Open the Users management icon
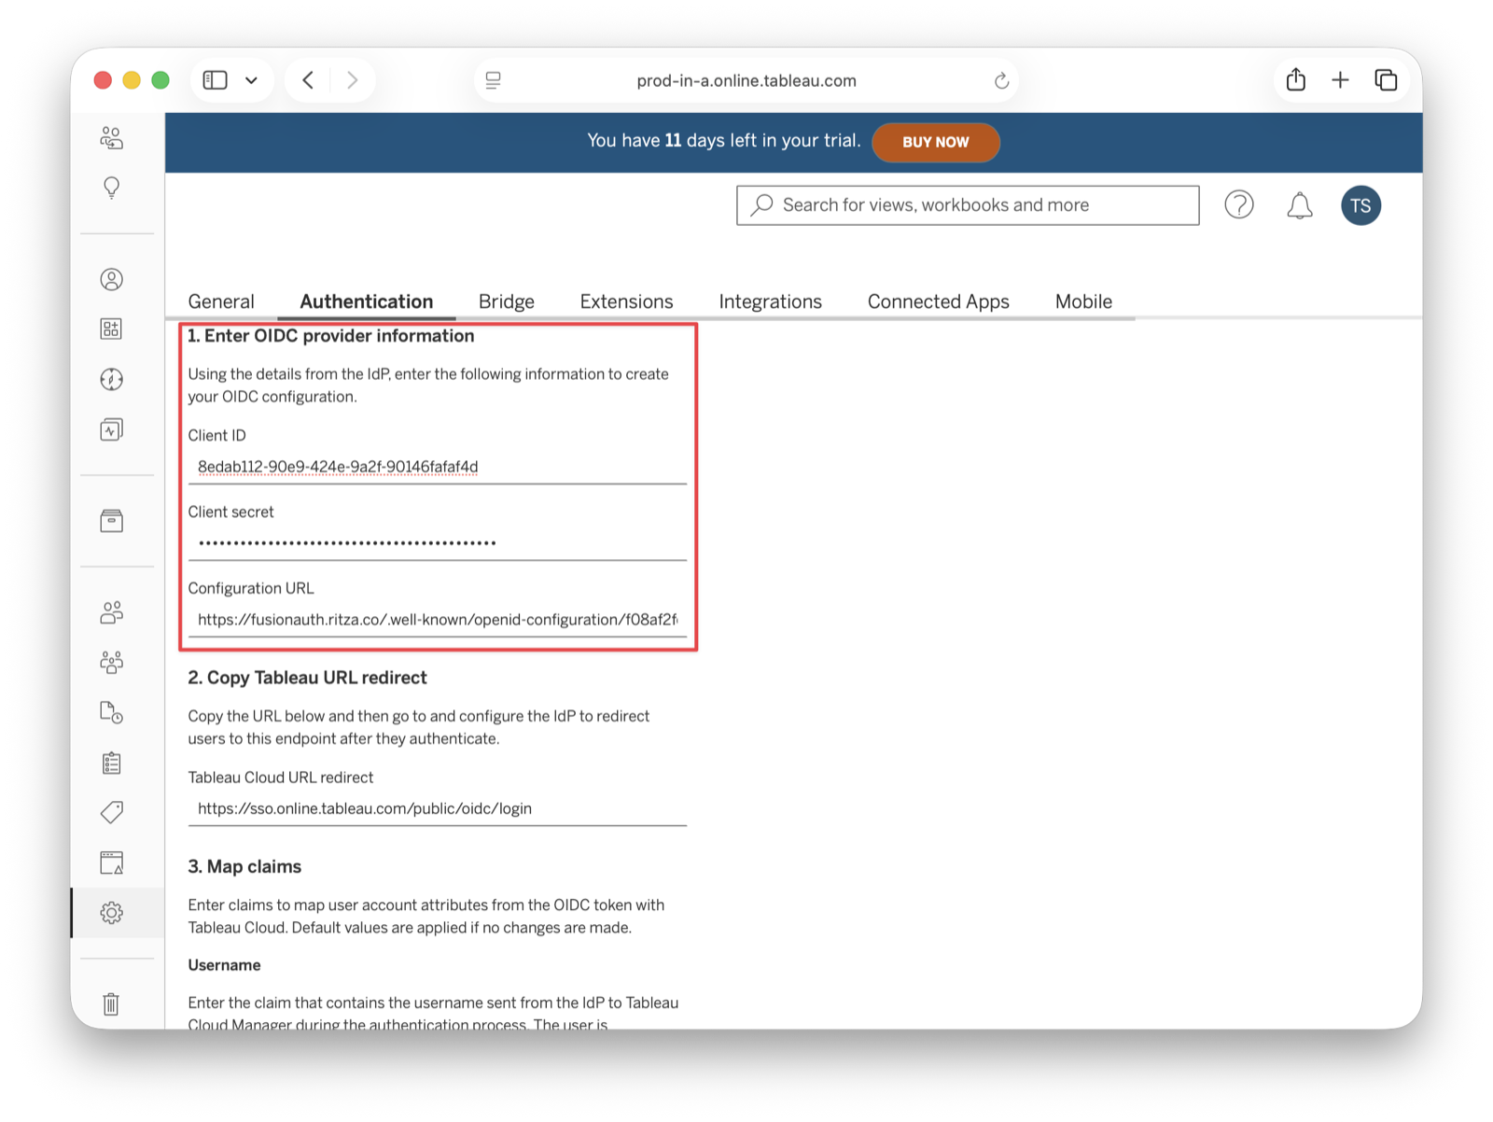 tap(111, 612)
